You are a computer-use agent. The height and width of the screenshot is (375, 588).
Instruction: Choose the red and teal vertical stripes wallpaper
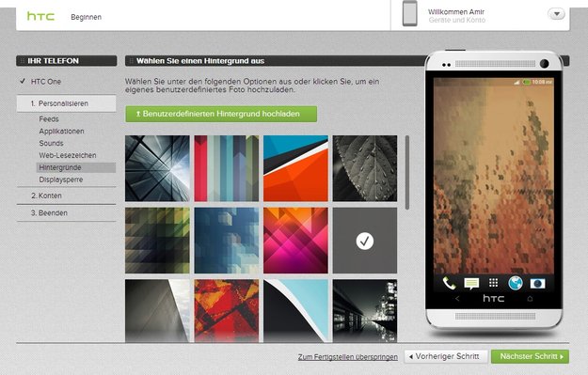point(227,168)
